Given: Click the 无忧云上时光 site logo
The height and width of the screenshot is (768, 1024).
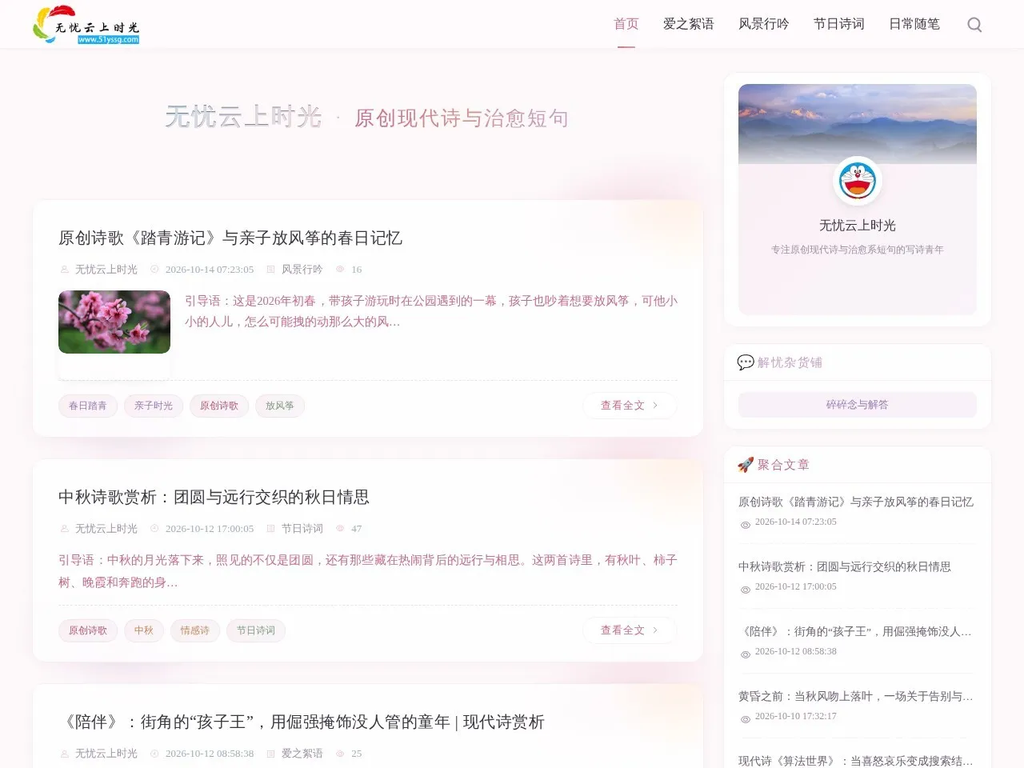Looking at the screenshot, I should pyautogui.click(x=86, y=24).
